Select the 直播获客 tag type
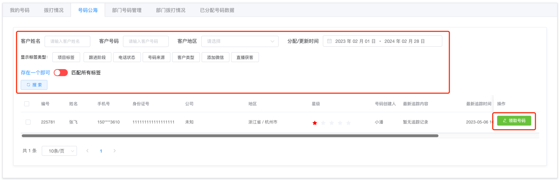 [245, 57]
